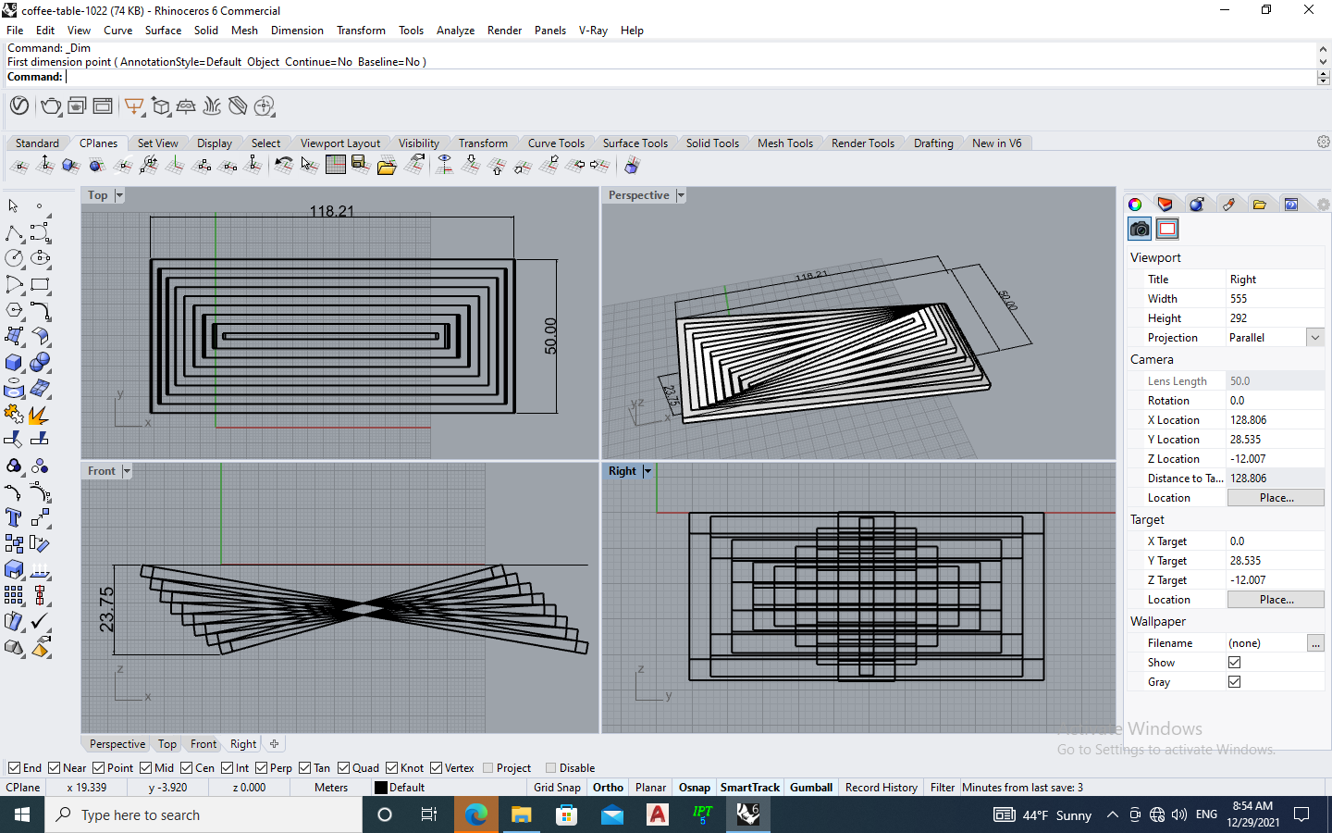Open the Layers panel tab icon
Image resolution: width=1332 pixels, height=833 pixels.
pyautogui.click(x=1165, y=205)
